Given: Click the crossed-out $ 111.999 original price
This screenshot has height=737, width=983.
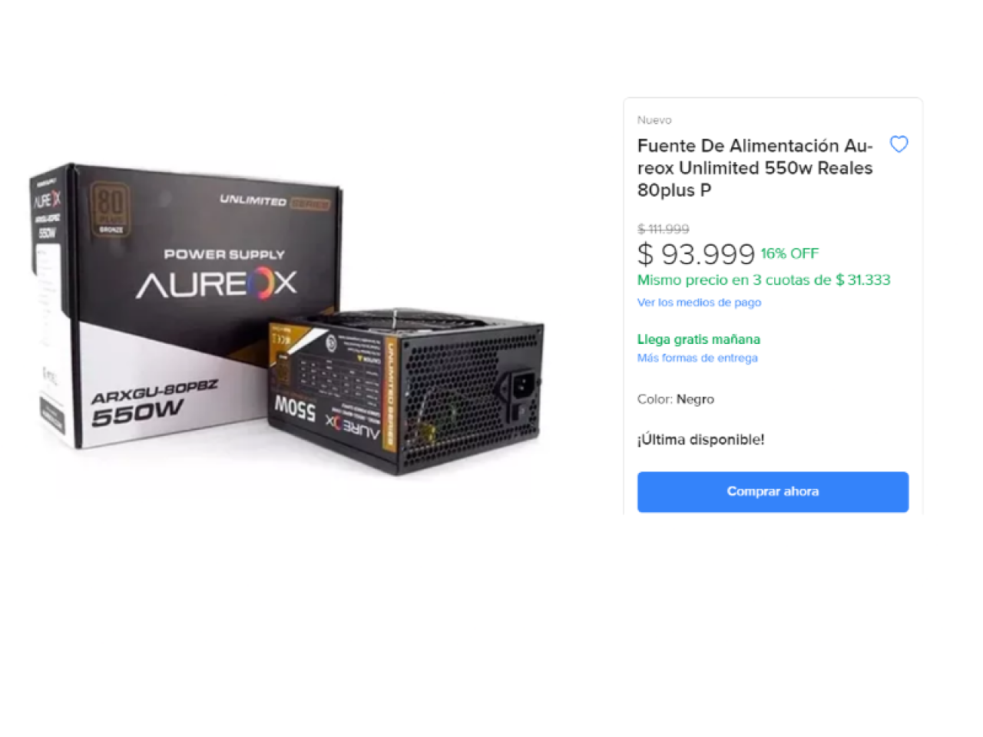Looking at the screenshot, I should pyautogui.click(x=664, y=229).
